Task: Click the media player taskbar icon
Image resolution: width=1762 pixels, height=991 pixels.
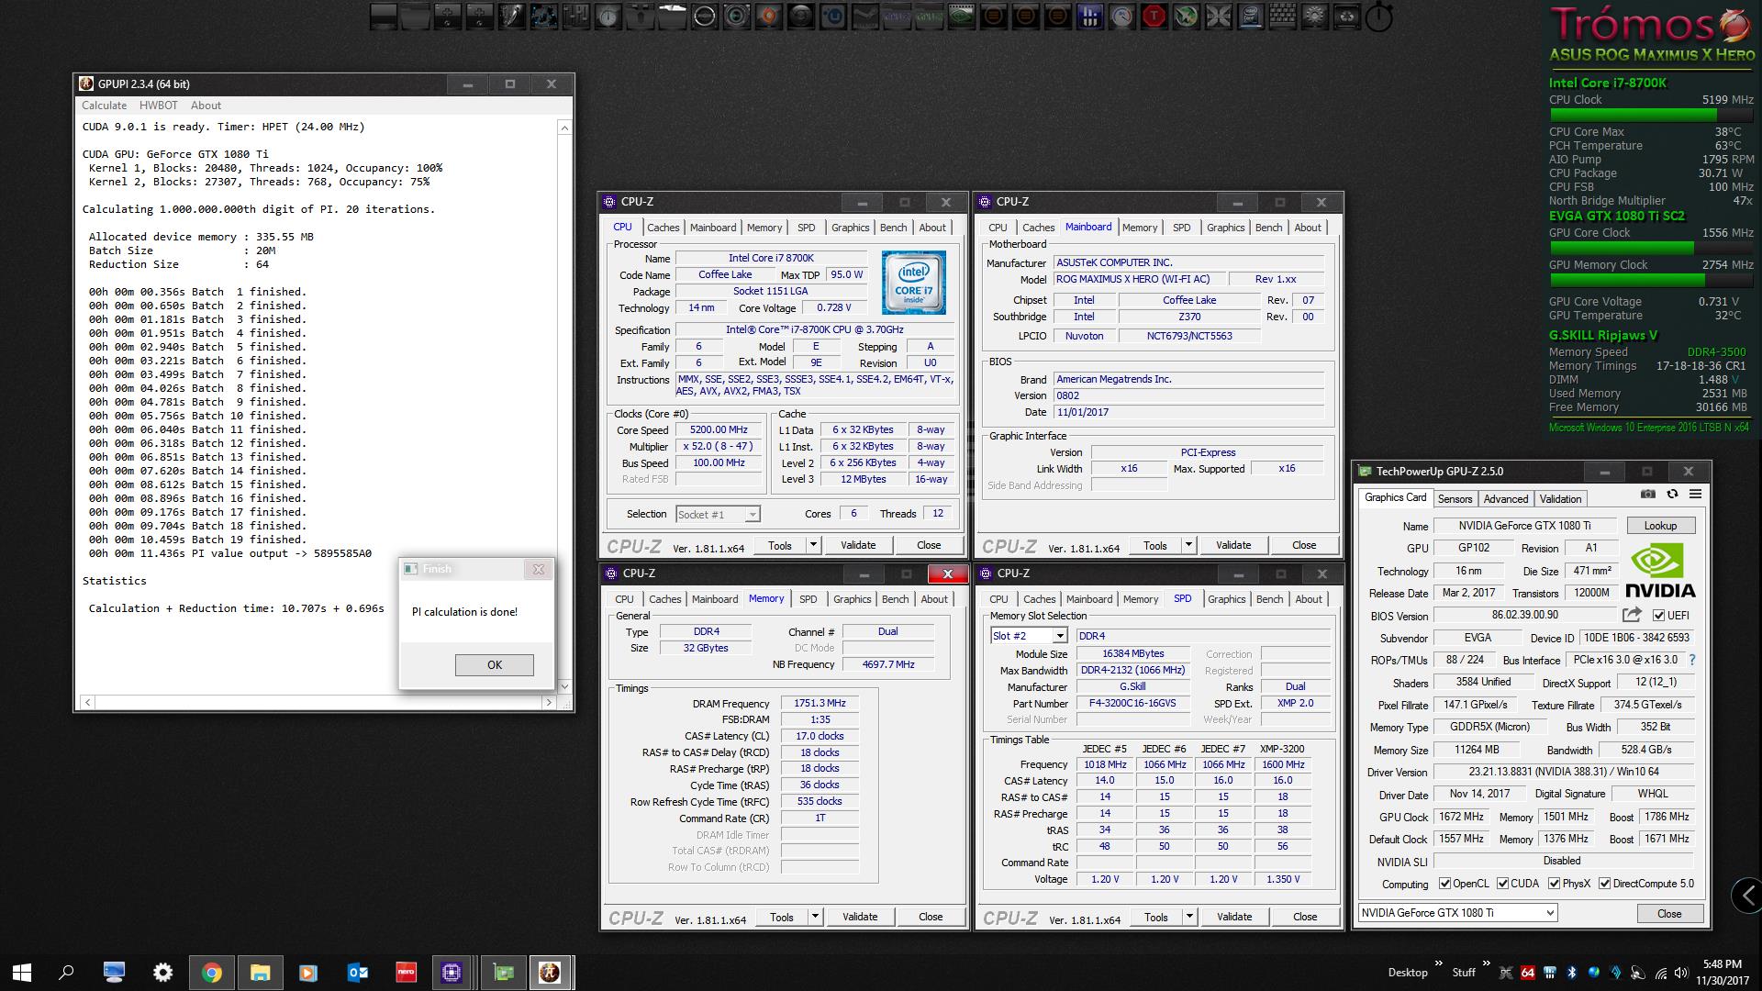Action: (x=308, y=973)
